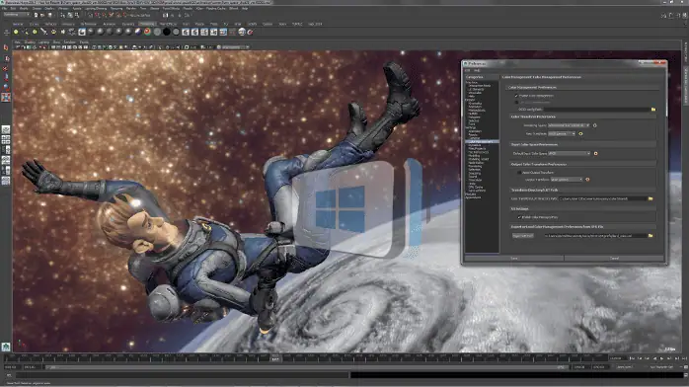
Task: Click Cancel button in Preferences window
Action: pos(614,259)
